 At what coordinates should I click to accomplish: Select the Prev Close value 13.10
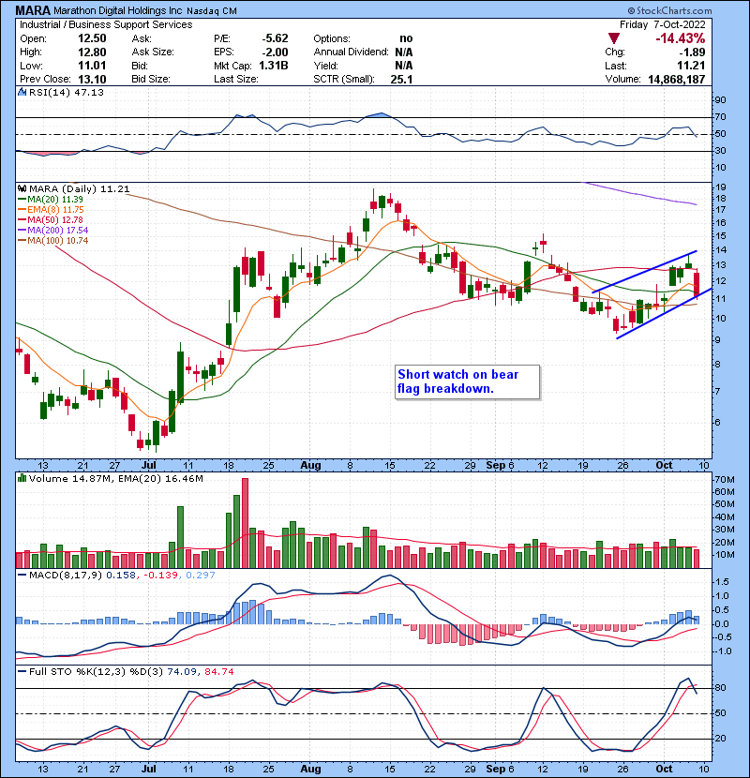point(92,79)
